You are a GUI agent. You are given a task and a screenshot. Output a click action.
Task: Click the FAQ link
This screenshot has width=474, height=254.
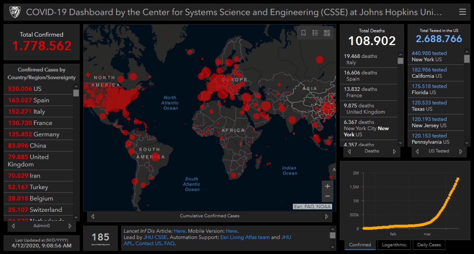169,243
